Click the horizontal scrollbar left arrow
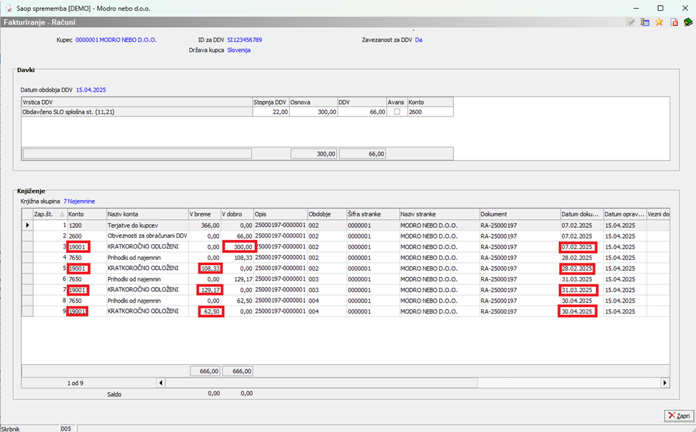Screen dimensions: 696x432 pyautogui.click(x=161, y=383)
